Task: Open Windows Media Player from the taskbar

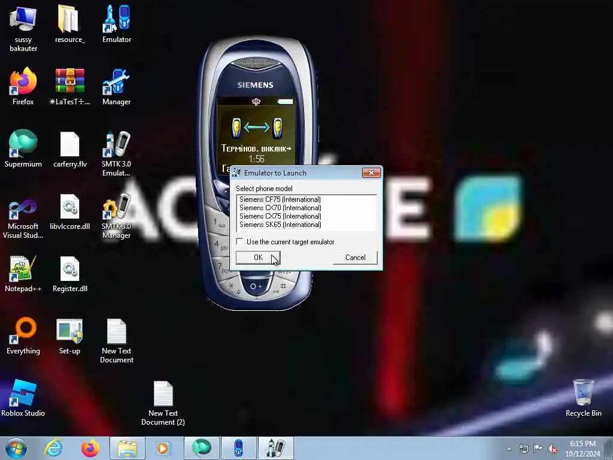Action: (163, 448)
